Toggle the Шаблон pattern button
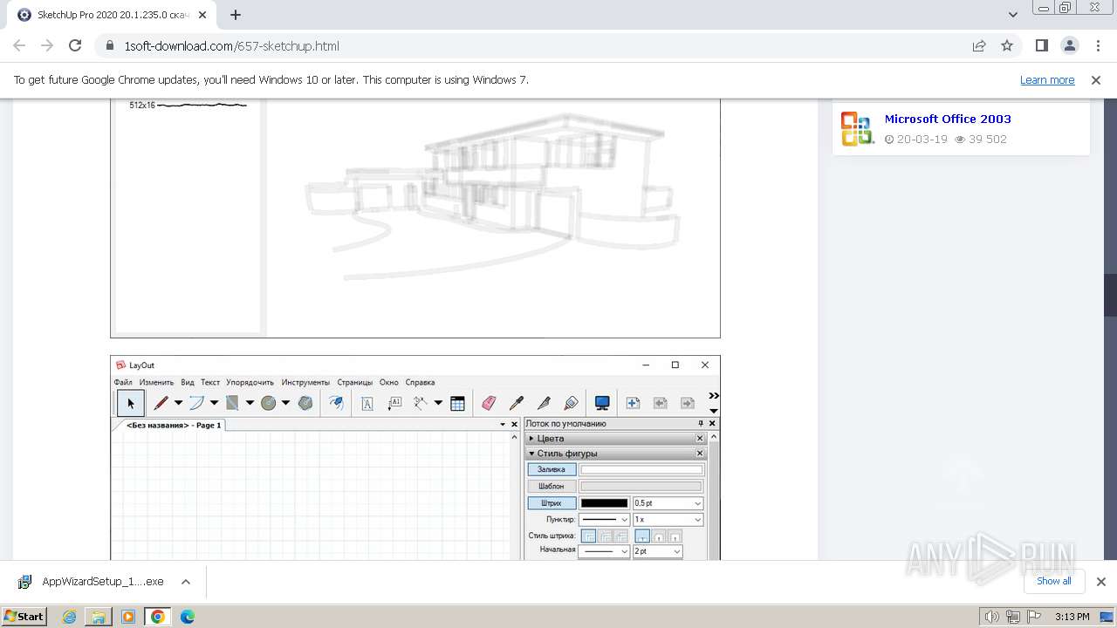 click(x=552, y=486)
